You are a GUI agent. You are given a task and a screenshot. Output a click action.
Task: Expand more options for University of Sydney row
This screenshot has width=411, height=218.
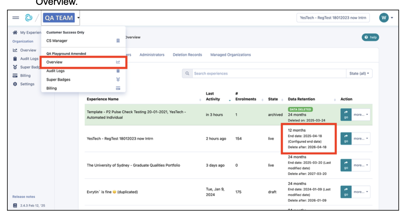pos(361,165)
